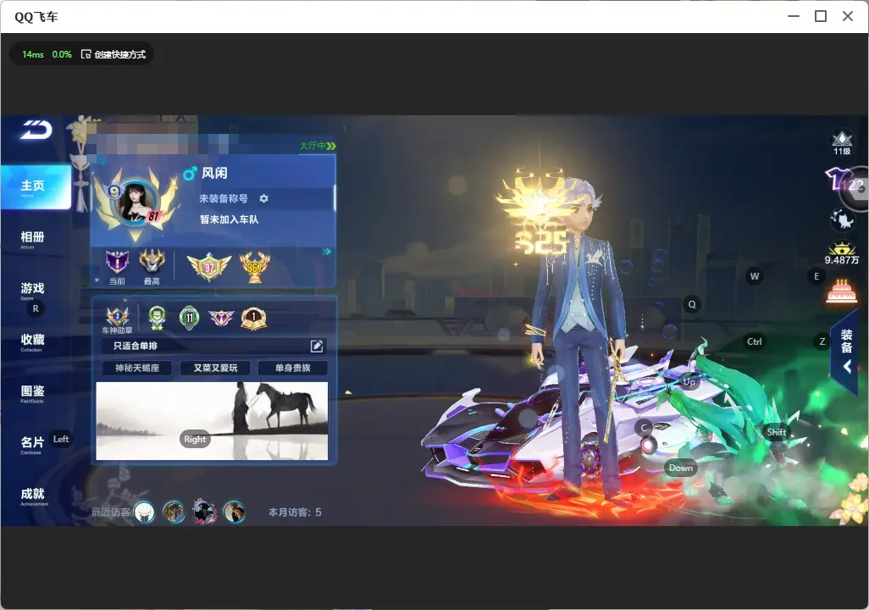The width and height of the screenshot is (869, 610).
Task: Click the 0.0% packet loss readout
Action: 62,54
